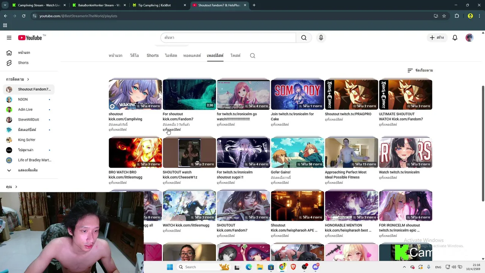
Task: Open the account avatar menu
Action: coord(469,38)
